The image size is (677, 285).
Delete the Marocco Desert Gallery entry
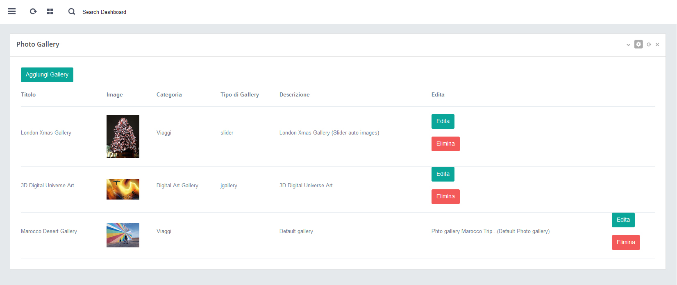[625, 242]
